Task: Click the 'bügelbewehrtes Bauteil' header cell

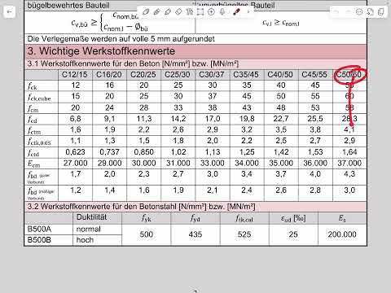Action: tap(68, 6)
